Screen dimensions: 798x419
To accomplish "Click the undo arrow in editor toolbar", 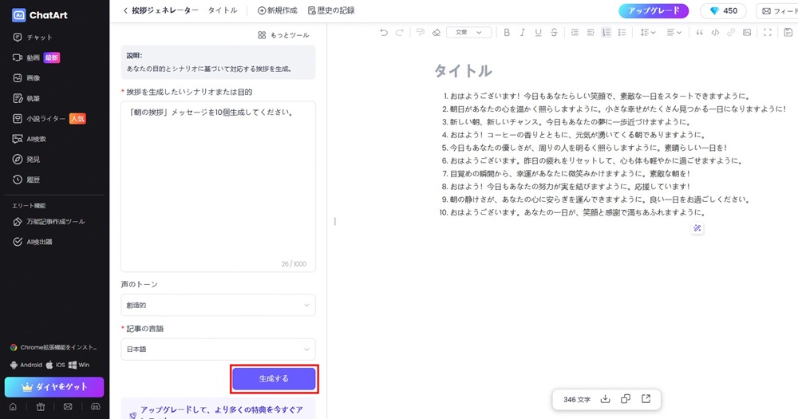I will coord(384,33).
